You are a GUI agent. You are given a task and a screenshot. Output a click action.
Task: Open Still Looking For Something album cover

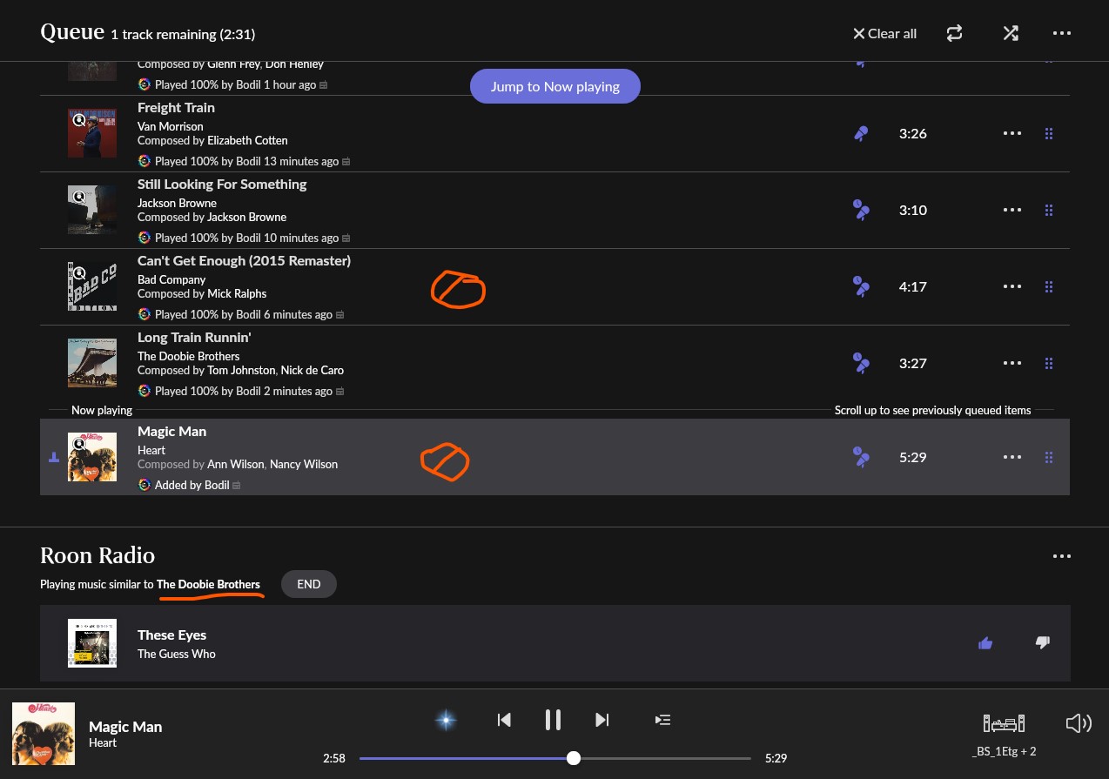tap(92, 210)
